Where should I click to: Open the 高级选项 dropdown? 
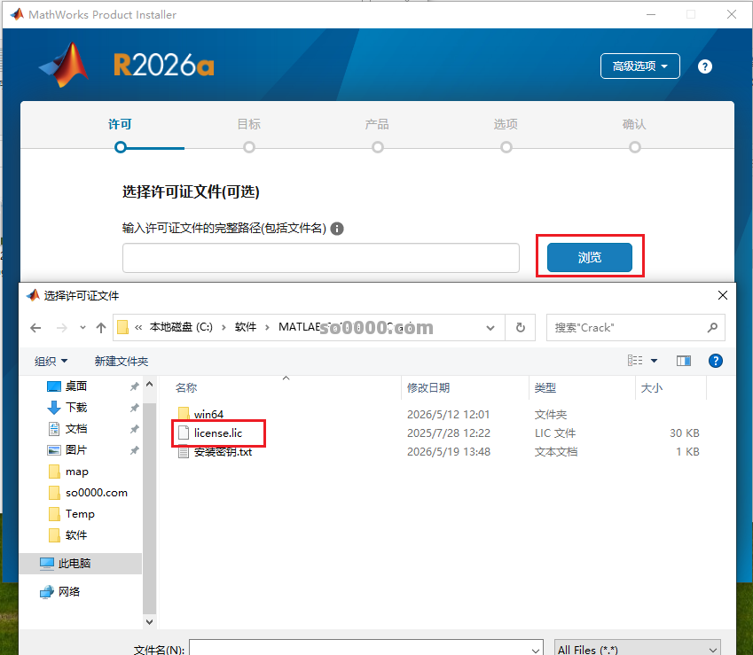point(639,66)
